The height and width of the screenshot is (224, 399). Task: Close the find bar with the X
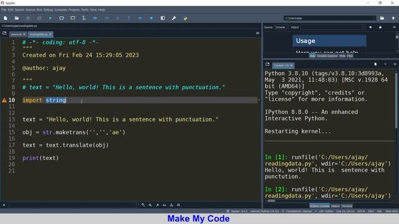pyautogui.click(x=4, y=205)
